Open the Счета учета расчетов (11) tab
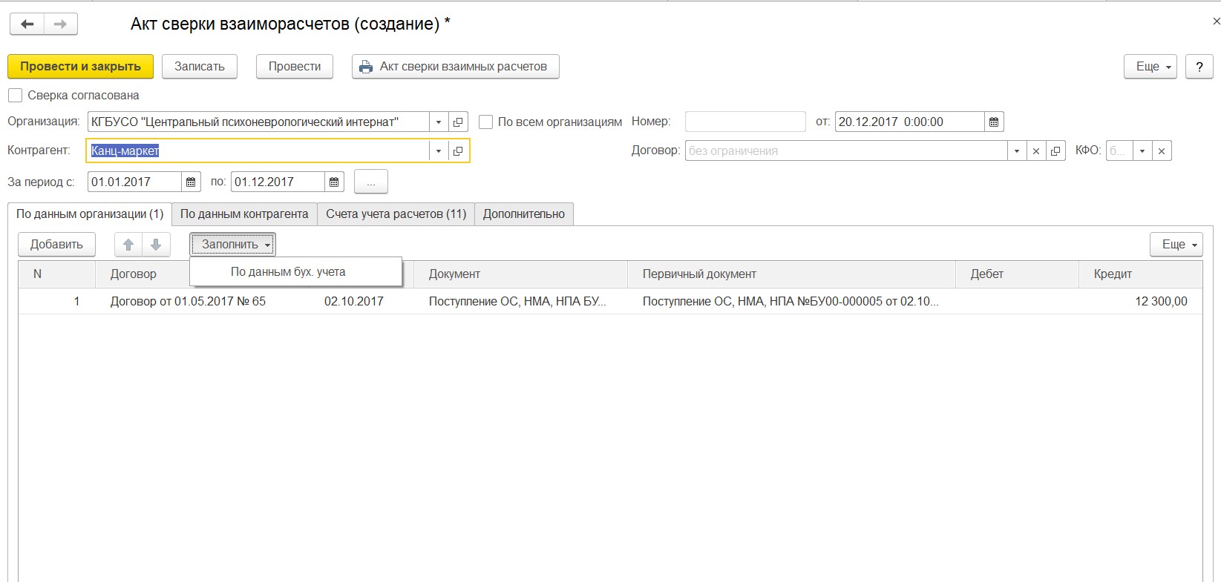 396,214
